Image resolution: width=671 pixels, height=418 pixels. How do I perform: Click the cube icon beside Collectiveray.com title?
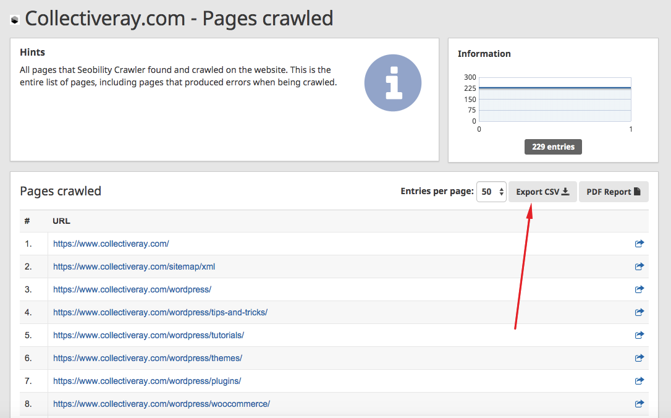(15, 20)
